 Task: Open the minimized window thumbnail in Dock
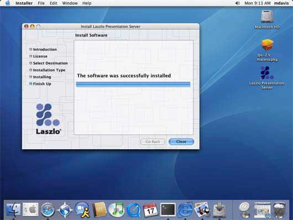click(262, 210)
